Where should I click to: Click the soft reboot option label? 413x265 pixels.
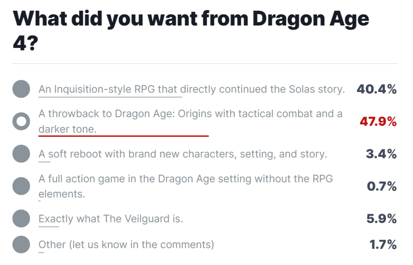[183, 154]
